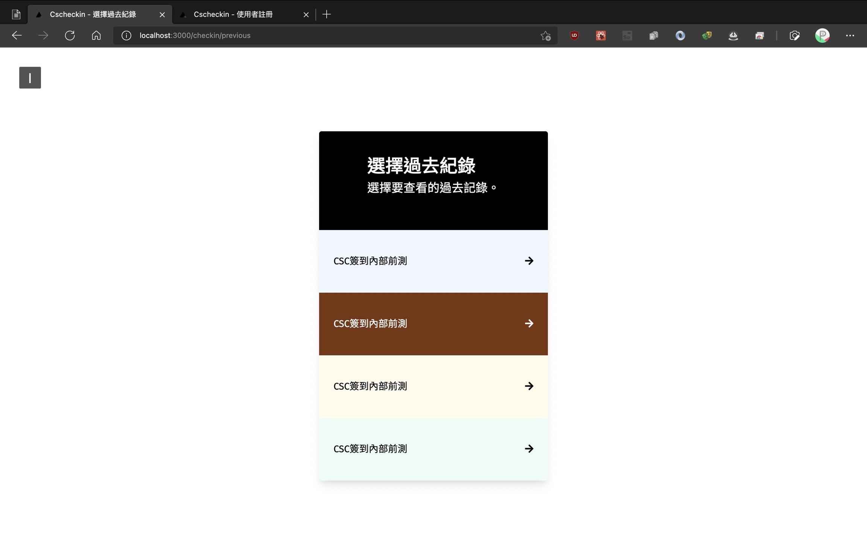
Task: Open the tab actions menu icon
Action: coord(16,14)
